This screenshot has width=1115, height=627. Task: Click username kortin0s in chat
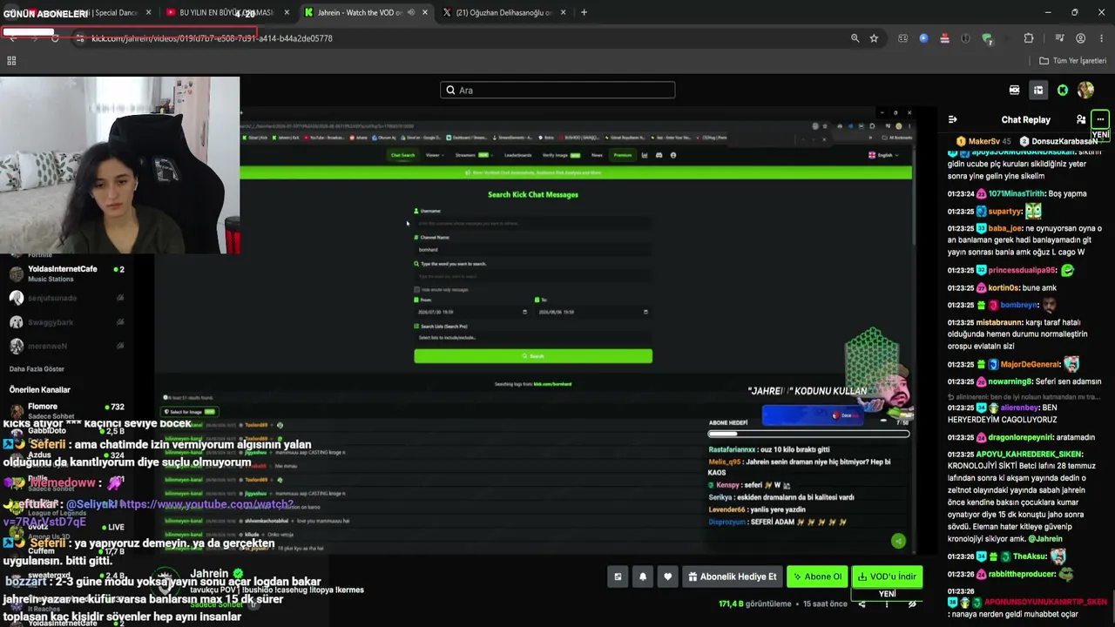pyautogui.click(x=1003, y=287)
